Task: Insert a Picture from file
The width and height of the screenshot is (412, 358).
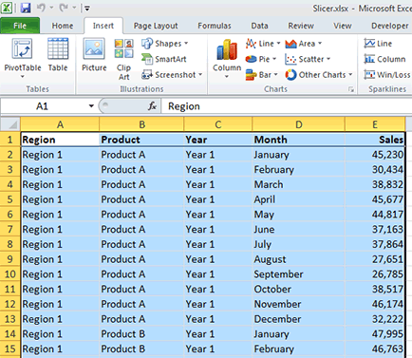Action: (94, 54)
